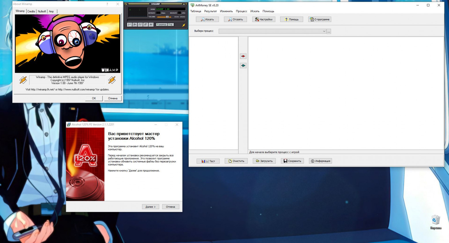This screenshot has width=449, height=243.
Task: Toggle repeat button next to Shuffle
Action: (x=171, y=25)
